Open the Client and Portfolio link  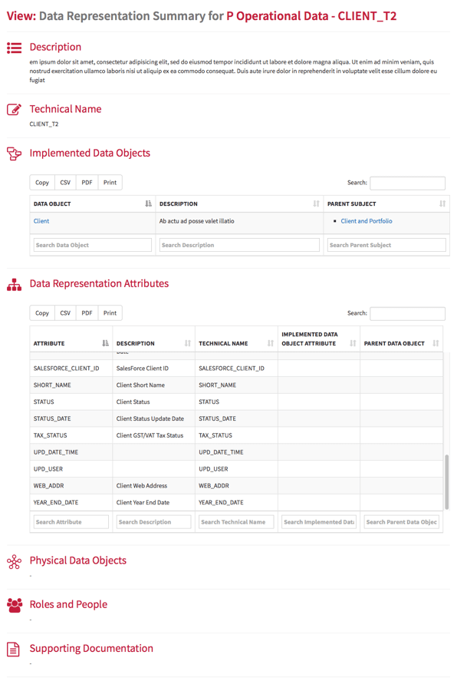[x=367, y=221]
